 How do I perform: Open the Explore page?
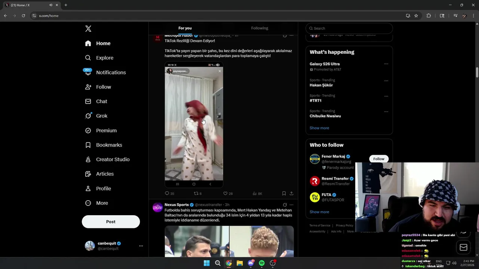coord(99,58)
